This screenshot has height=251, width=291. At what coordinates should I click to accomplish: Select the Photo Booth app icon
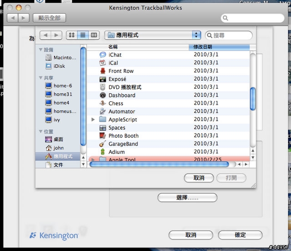click(x=103, y=136)
